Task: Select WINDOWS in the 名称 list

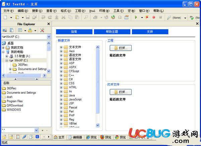Action: tap(14, 110)
